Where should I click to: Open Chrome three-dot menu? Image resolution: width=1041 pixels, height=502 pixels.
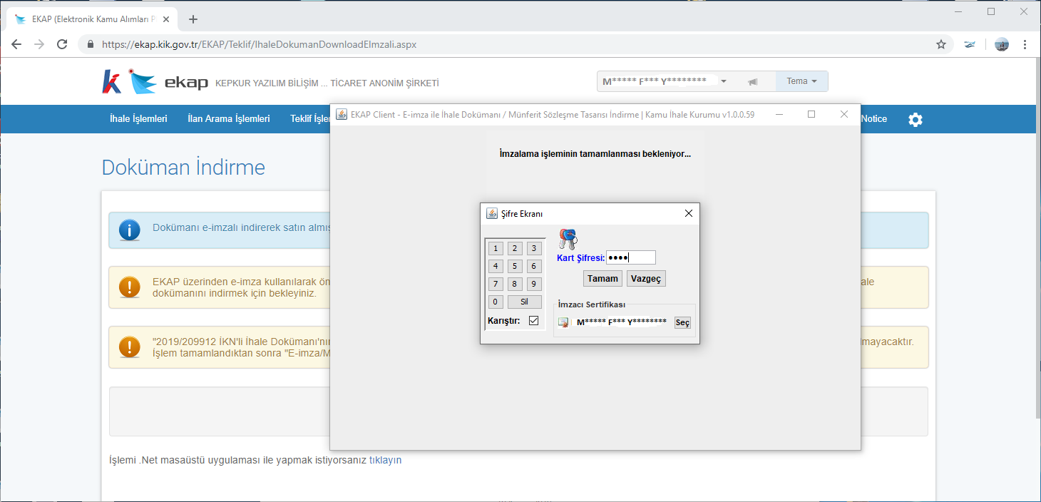(1025, 44)
